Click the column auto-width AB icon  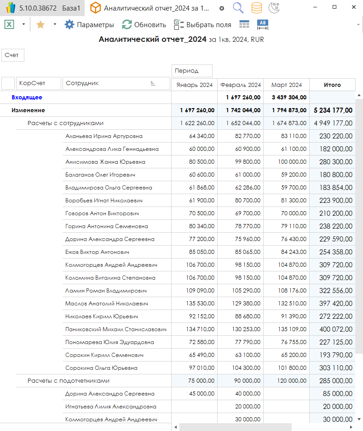coord(263,25)
